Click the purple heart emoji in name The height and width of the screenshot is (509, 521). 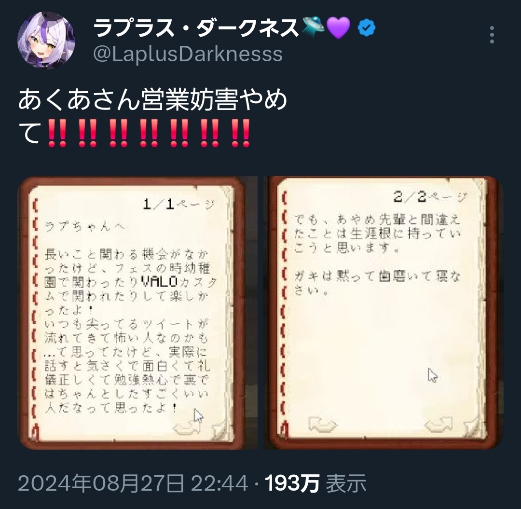pos(339,28)
